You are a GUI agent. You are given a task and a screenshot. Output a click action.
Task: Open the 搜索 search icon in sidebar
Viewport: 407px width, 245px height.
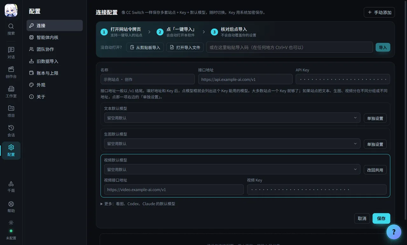tap(11, 29)
